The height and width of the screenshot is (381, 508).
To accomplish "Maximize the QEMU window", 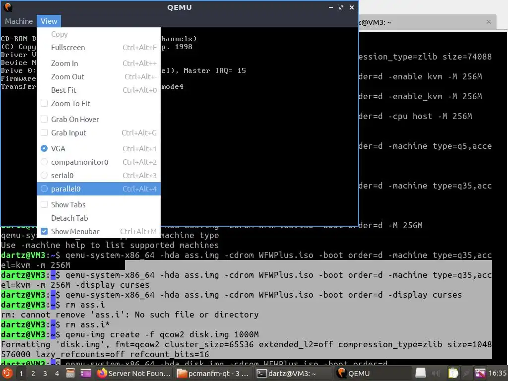I will (341, 7).
